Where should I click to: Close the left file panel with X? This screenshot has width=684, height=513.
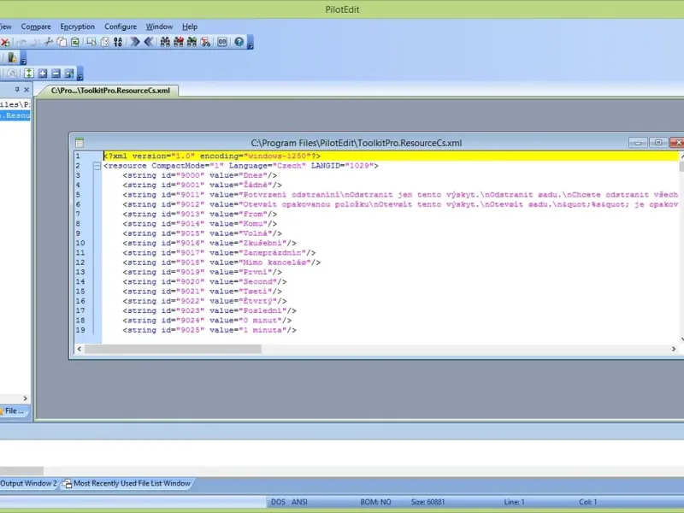point(27,90)
